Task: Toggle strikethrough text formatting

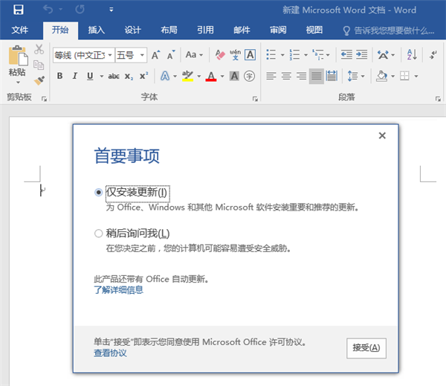Action: click(x=114, y=76)
